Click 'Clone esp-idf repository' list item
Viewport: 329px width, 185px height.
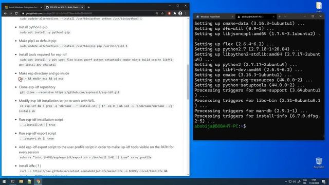(37, 87)
